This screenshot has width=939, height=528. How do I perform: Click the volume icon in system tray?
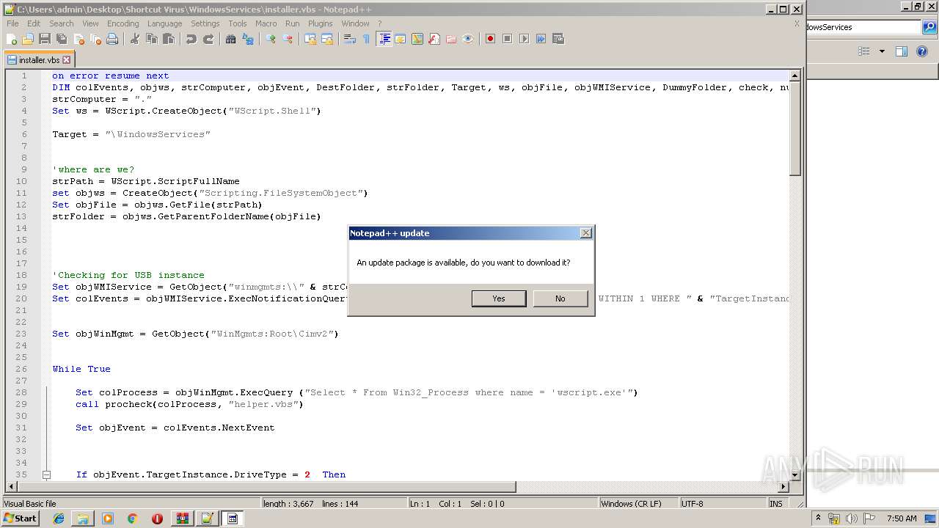point(851,518)
